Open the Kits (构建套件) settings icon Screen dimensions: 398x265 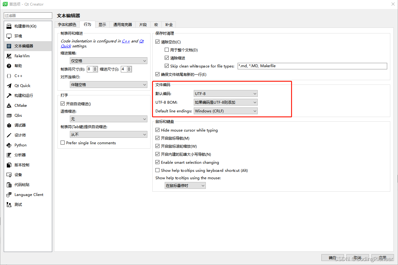coord(9,26)
